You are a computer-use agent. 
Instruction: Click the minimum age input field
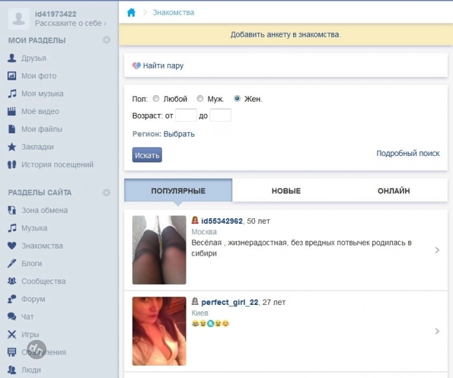tap(186, 116)
